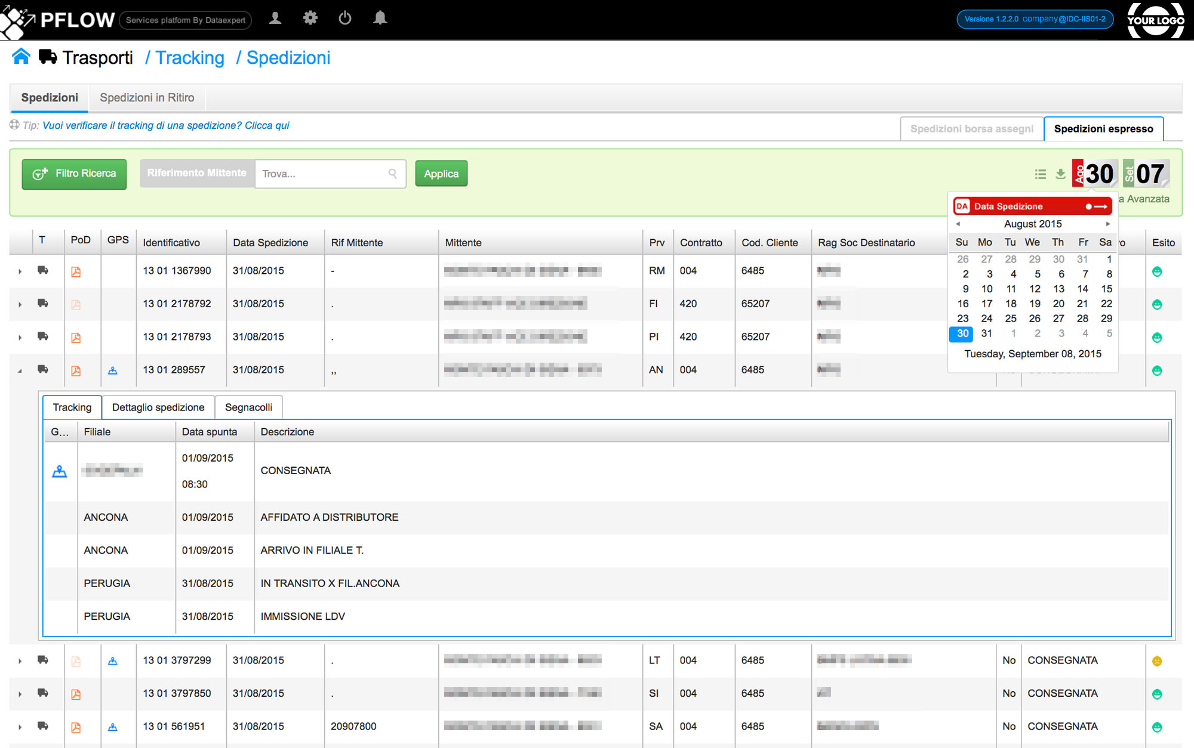The height and width of the screenshot is (748, 1194).
Task: Click the home icon in breadcrumb
Action: pos(21,57)
